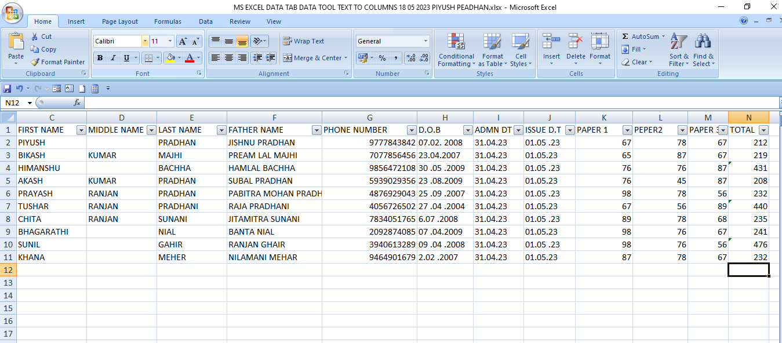The width and height of the screenshot is (782, 343).
Task: Open Conditional Formatting in Styles group
Action: click(456, 49)
